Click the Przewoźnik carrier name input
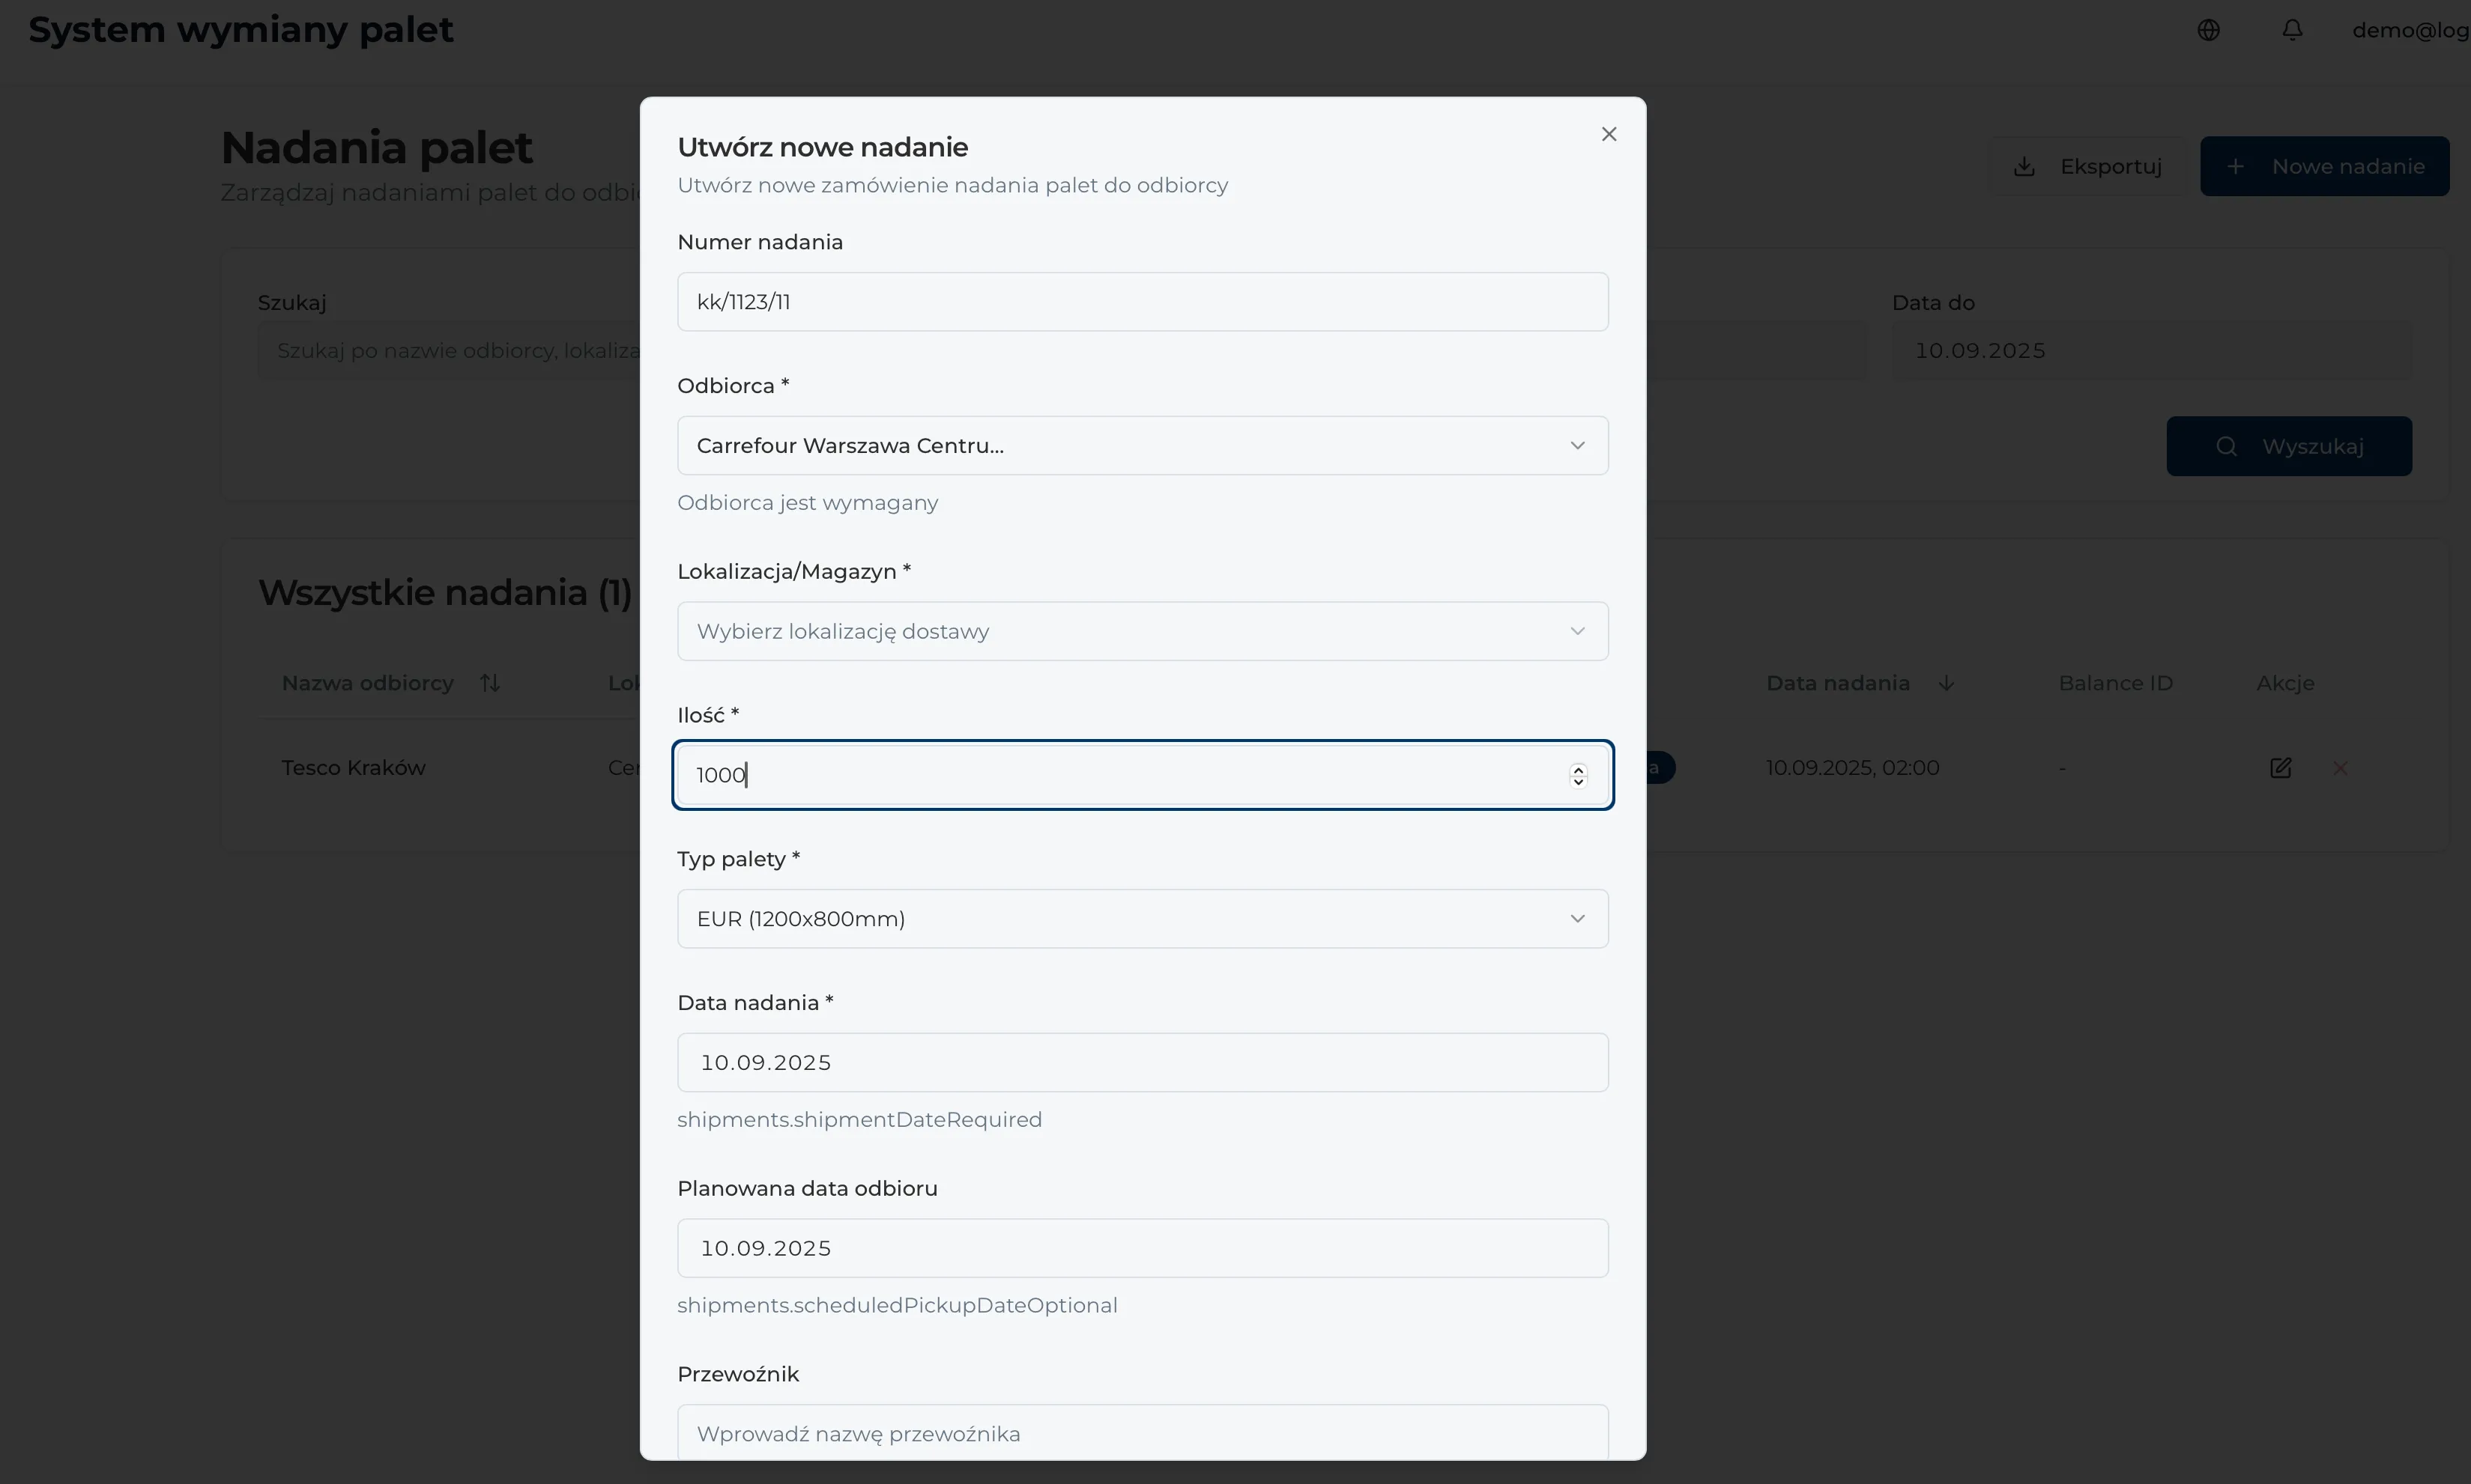The image size is (2471, 1484). [x=1143, y=1433]
